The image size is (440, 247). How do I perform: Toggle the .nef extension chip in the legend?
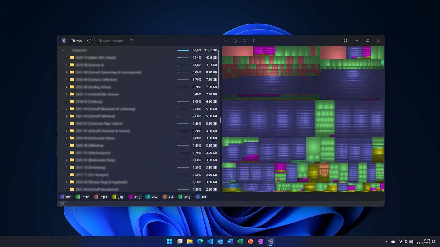pyautogui.click(x=65, y=197)
